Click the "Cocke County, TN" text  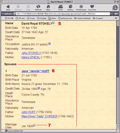click(33, 95)
